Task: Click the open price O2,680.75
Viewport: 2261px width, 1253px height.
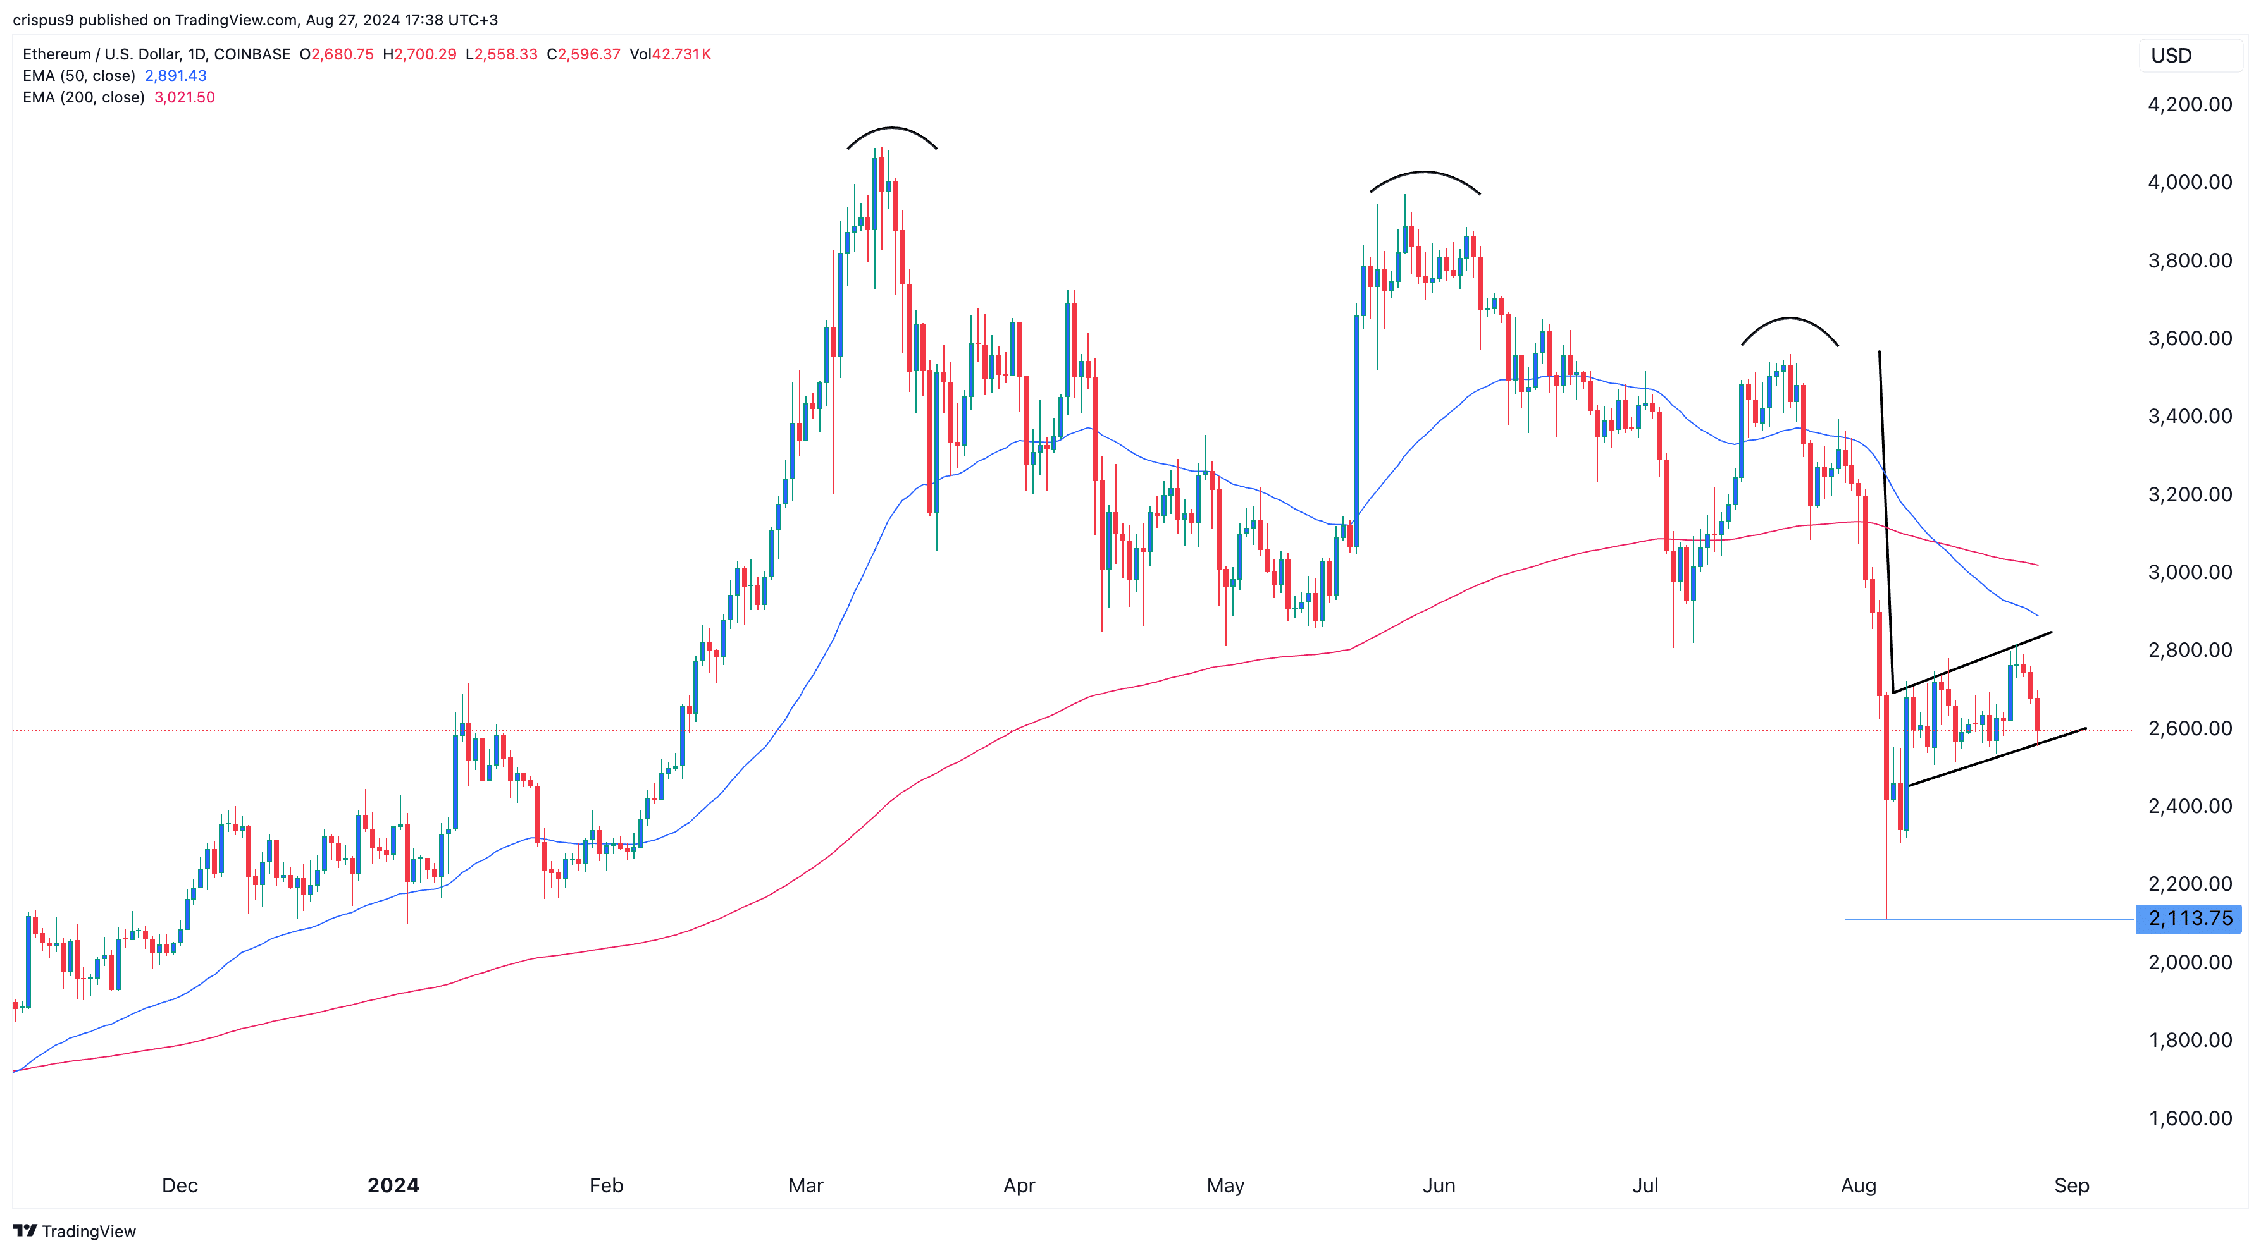Action: pyautogui.click(x=337, y=54)
